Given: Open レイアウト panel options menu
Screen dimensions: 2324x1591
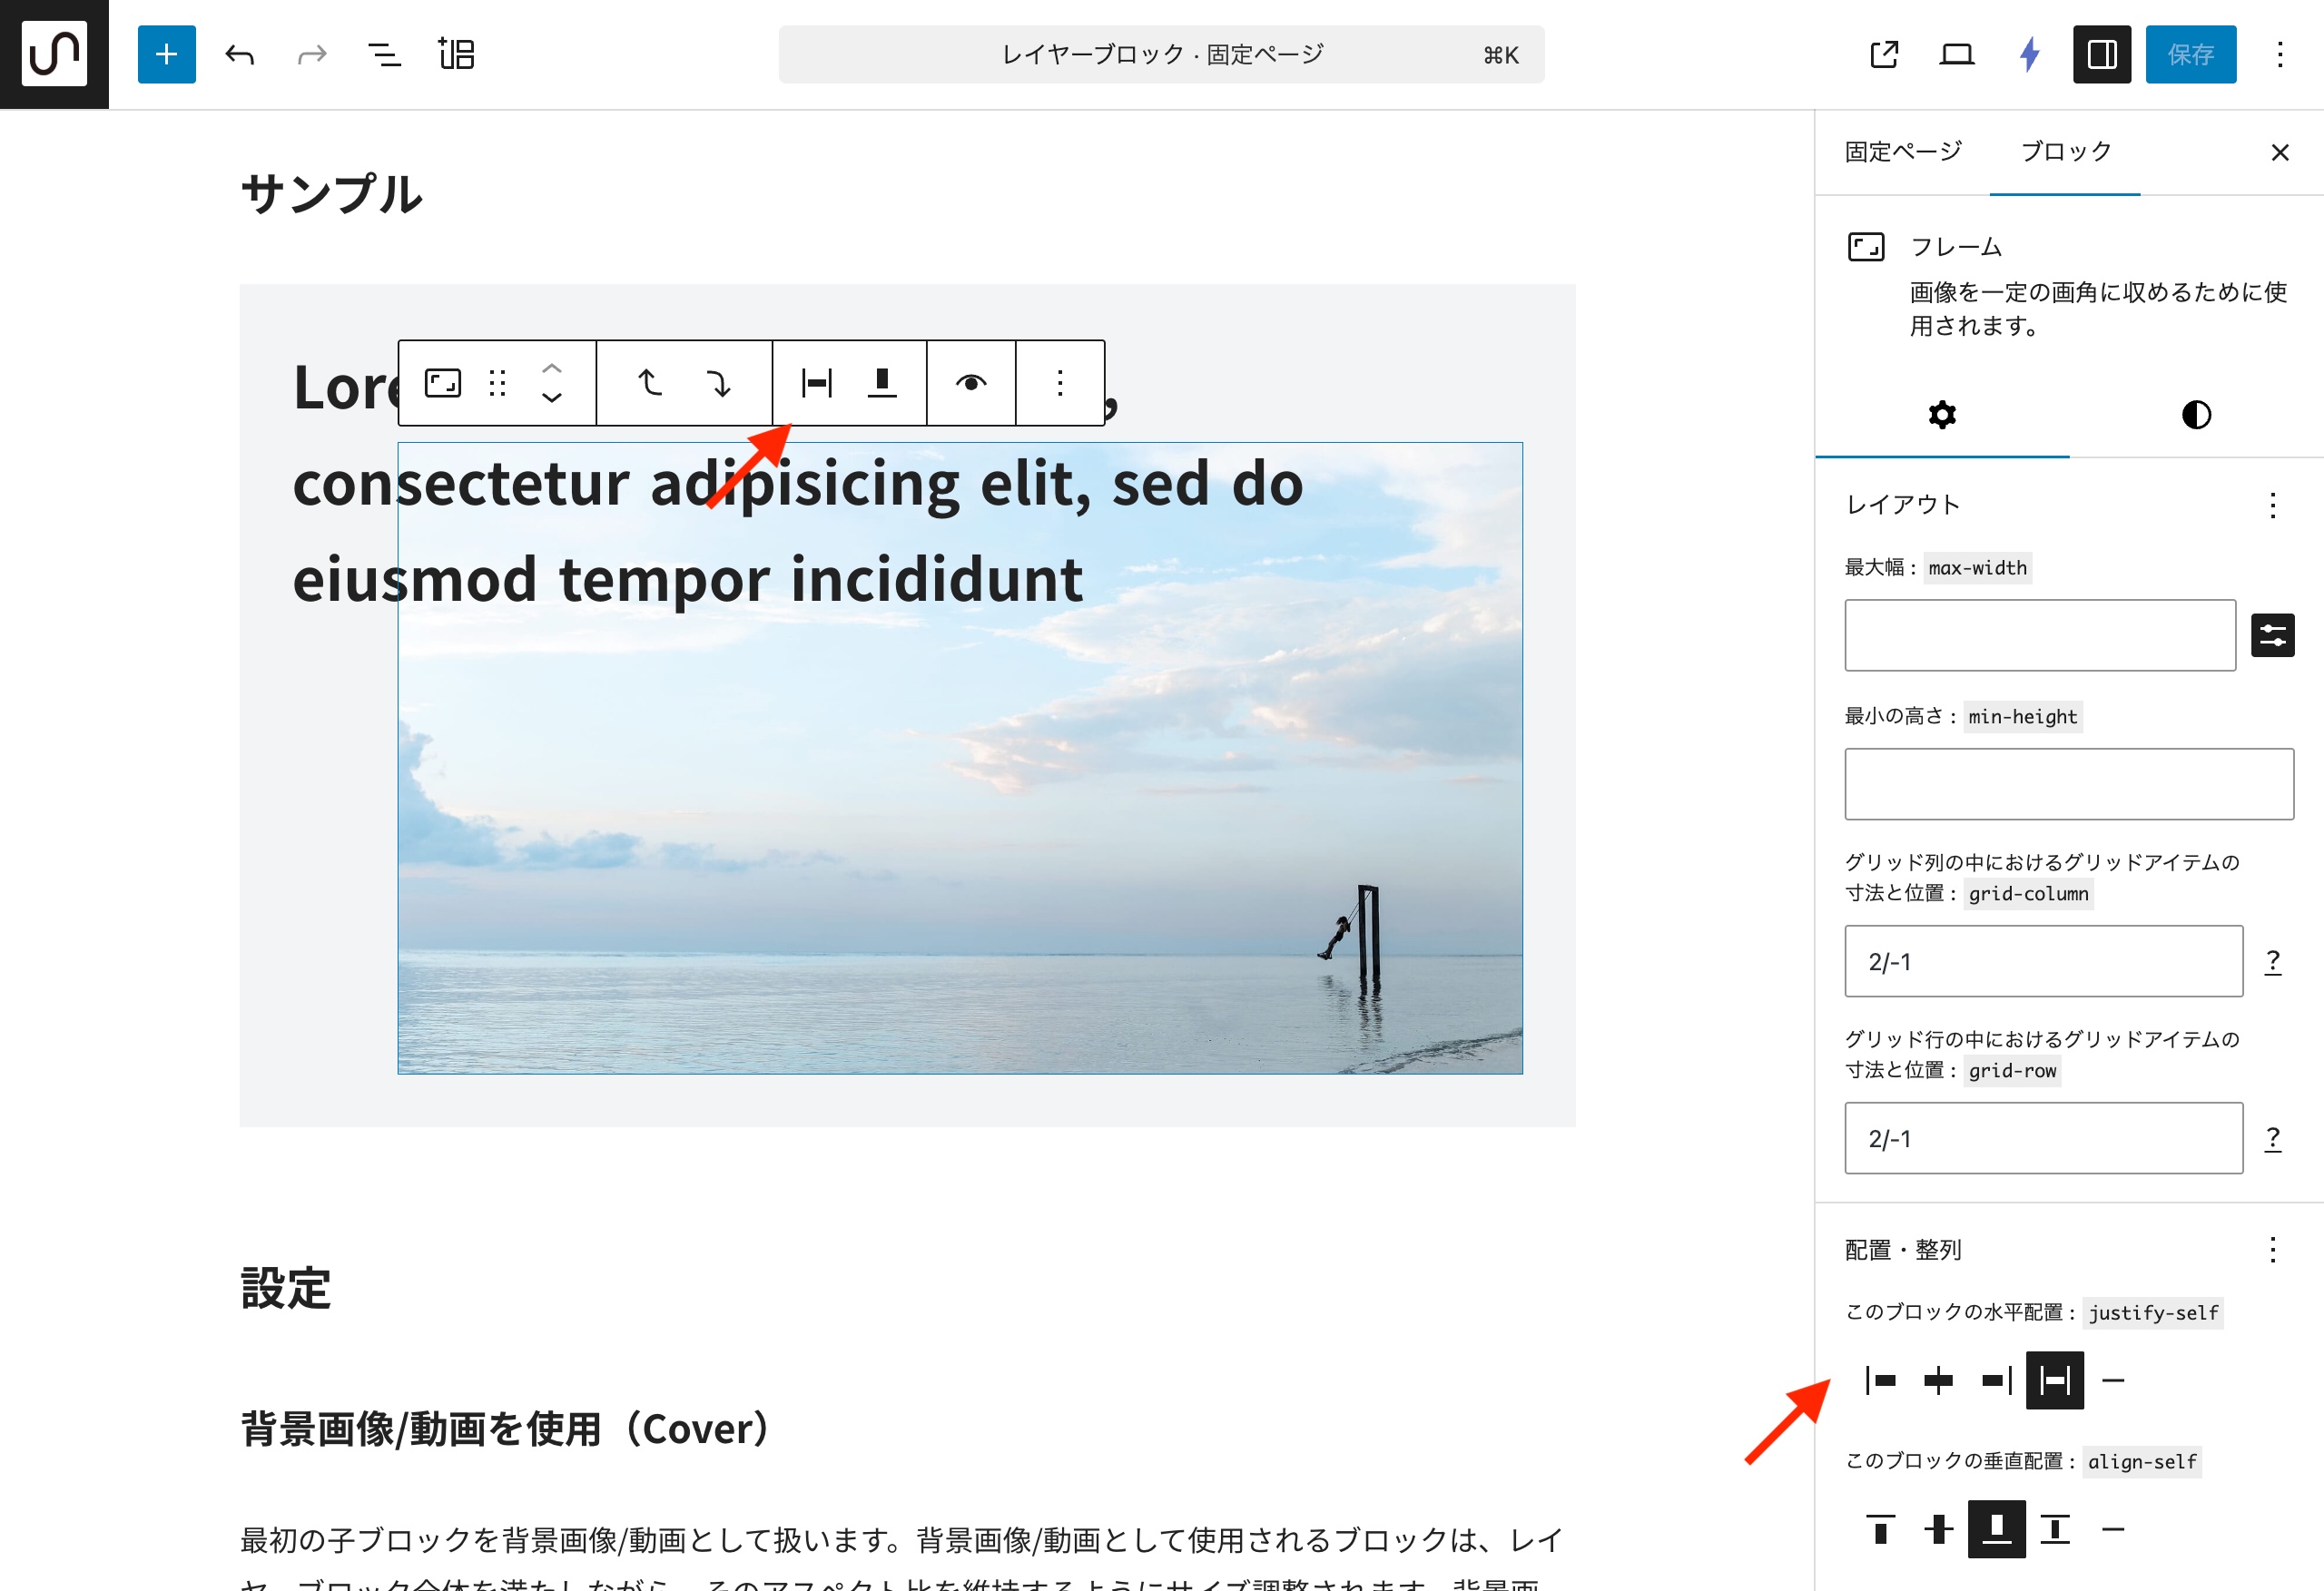Looking at the screenshot, I should pyautogui.click(x=2272, y=505).
